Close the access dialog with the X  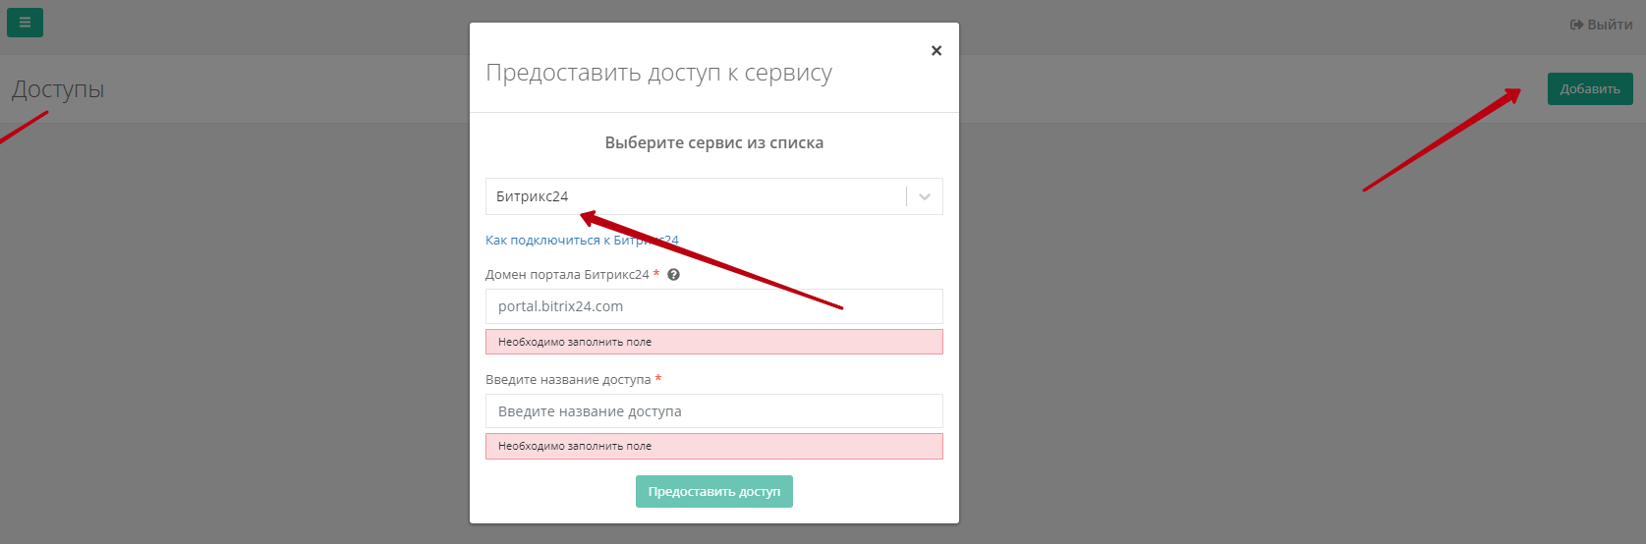pos(936,51)
